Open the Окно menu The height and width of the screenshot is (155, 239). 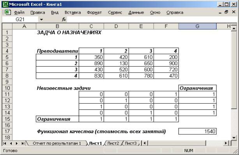[155, 12]
